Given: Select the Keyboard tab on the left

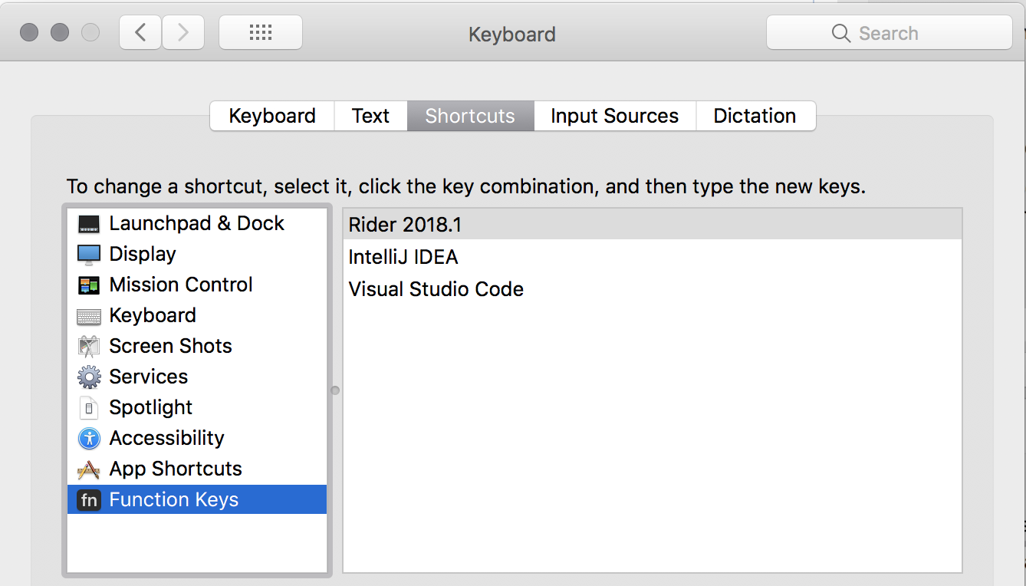Looking at the screenshot, I should (271, 115).
